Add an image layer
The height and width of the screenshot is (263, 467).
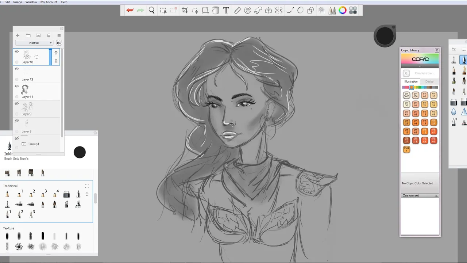point(38,35)
